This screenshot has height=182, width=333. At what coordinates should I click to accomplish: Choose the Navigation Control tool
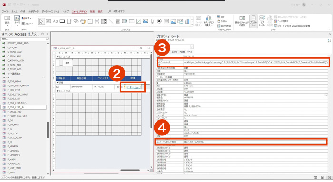(x=90, y=21)
